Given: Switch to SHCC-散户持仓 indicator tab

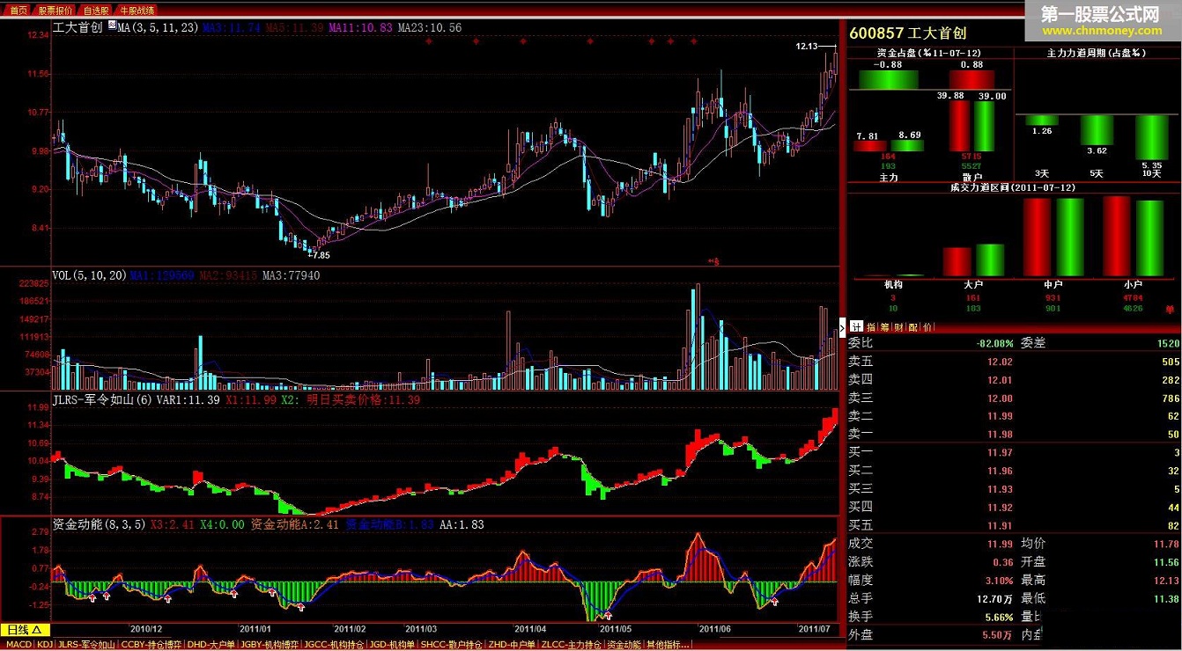Looking at the screenshot, I should 453,645.
